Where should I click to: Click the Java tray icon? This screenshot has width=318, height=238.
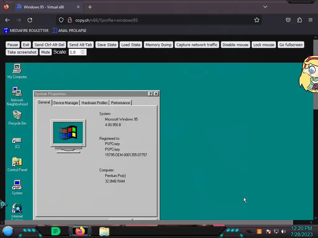coord(259,231)
